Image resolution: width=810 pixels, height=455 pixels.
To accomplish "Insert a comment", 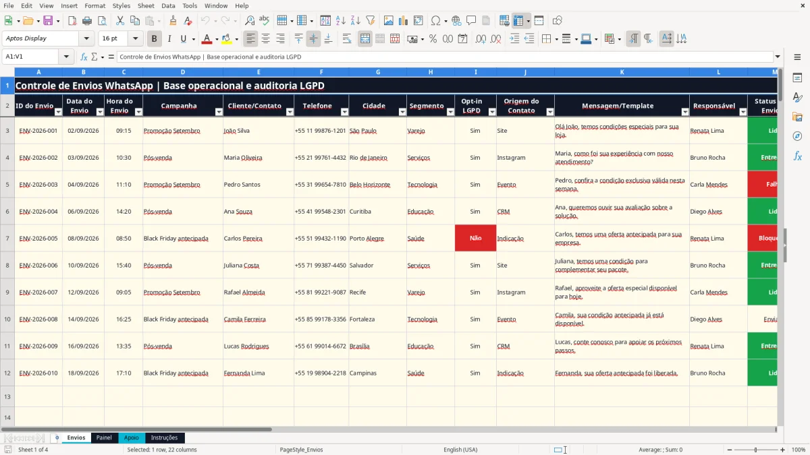I will click(471, 21).
